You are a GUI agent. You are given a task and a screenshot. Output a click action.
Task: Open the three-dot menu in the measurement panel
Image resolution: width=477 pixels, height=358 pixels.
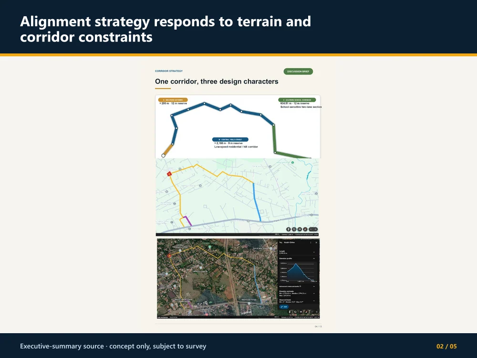[x=311, y=242]
